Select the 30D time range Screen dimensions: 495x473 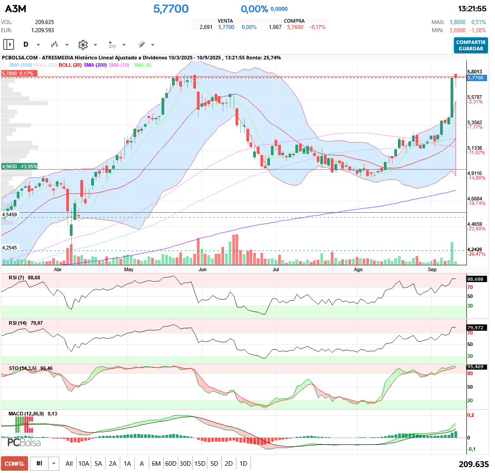tap(185, 463)
